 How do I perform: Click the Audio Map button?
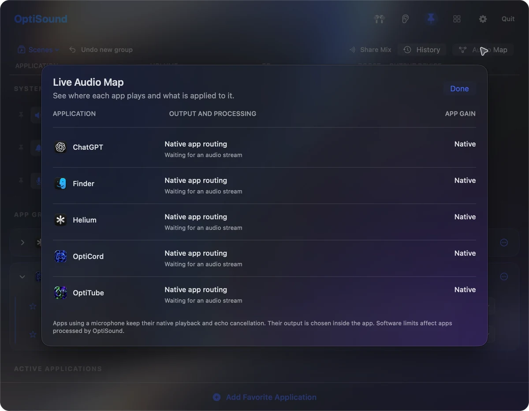(483, 50)
